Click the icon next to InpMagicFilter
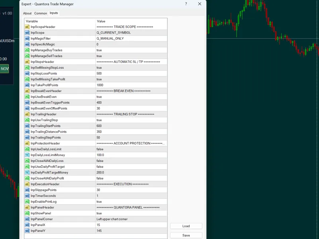319x239 pixels. [27, 38]
